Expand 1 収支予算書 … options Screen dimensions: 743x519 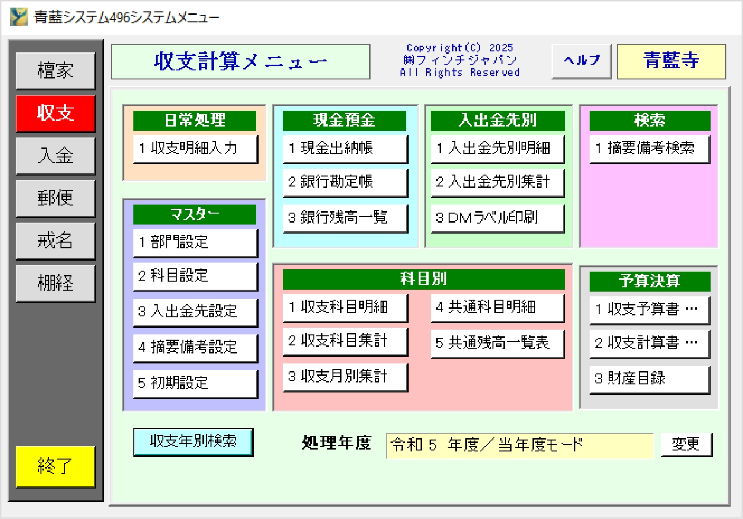pos(649,310)
